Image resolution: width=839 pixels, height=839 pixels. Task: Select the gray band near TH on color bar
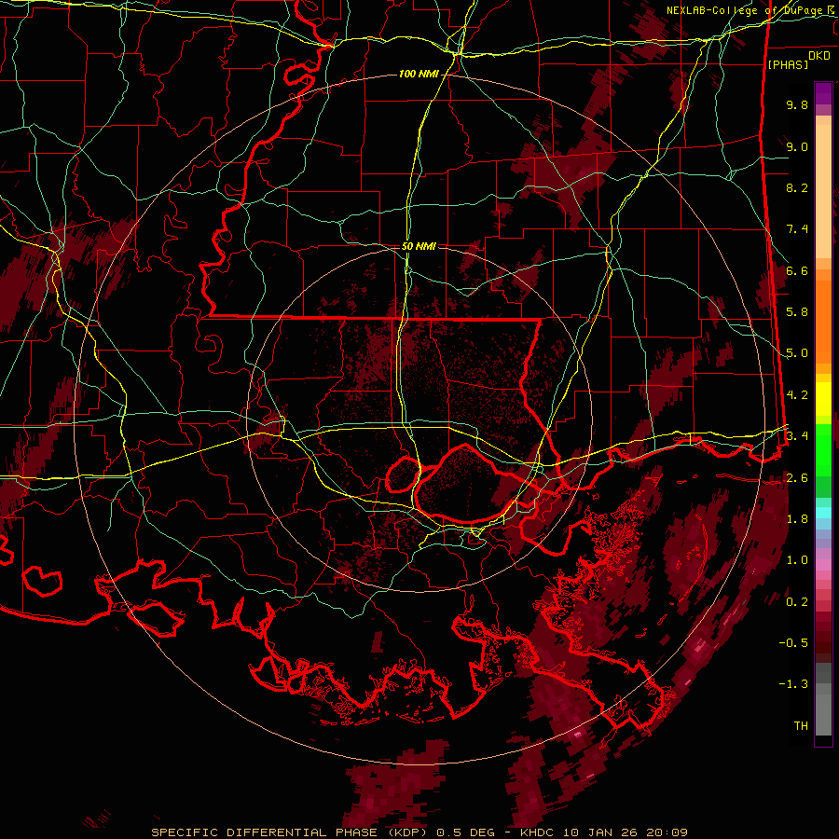[823, 714]
